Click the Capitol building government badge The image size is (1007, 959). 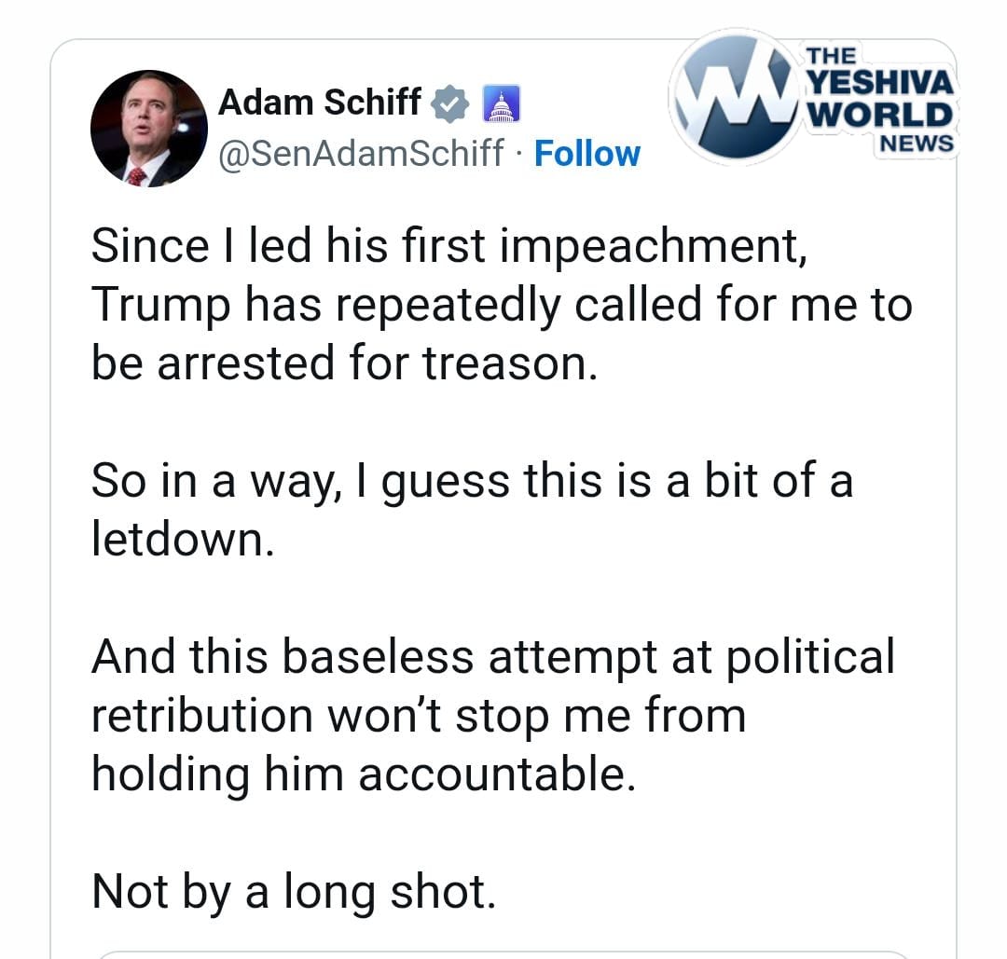tap(501, 103)
